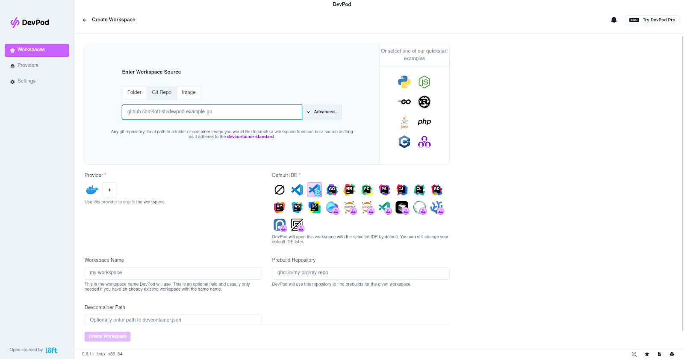This screenshot has width=684, height=359.
Task: Select the Docker provider icon
Action: coord(92,190)
